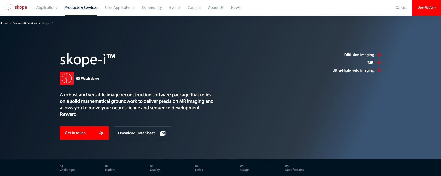Click the red skope-i info icon
Viewport: 441px width, 176px height.
point(67,78)
